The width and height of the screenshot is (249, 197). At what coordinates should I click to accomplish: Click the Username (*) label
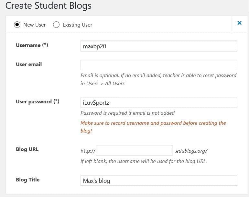click(x=32, y=45)
